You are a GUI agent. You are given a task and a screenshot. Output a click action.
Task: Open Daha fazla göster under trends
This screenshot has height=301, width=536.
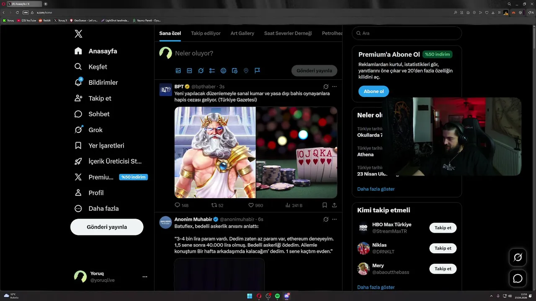376,189
